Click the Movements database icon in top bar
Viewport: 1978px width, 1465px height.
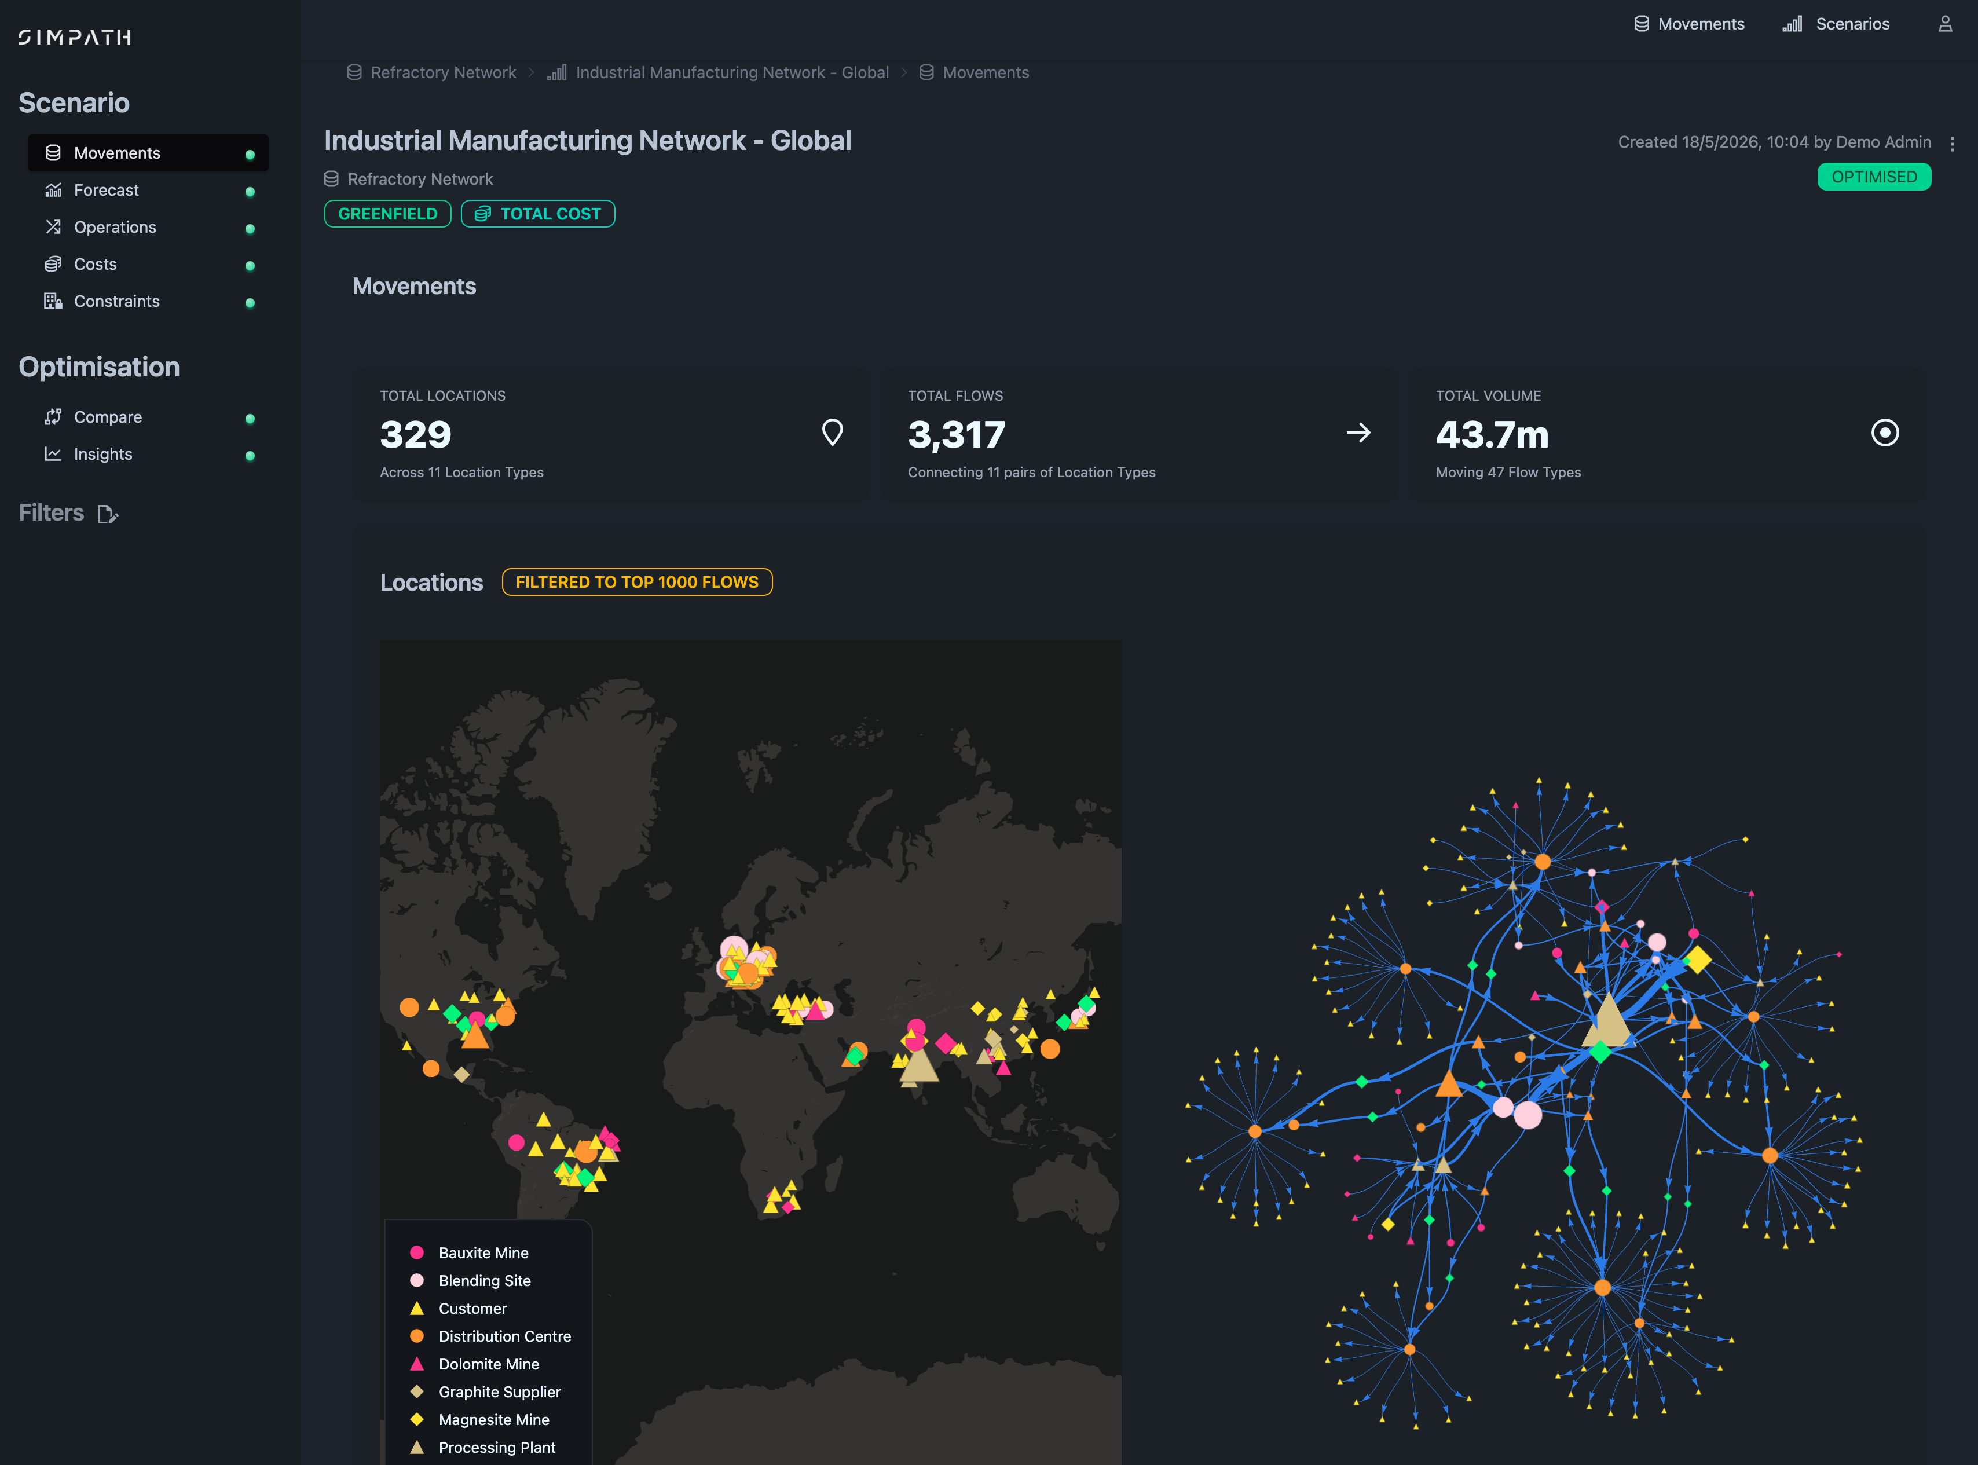1642,24
